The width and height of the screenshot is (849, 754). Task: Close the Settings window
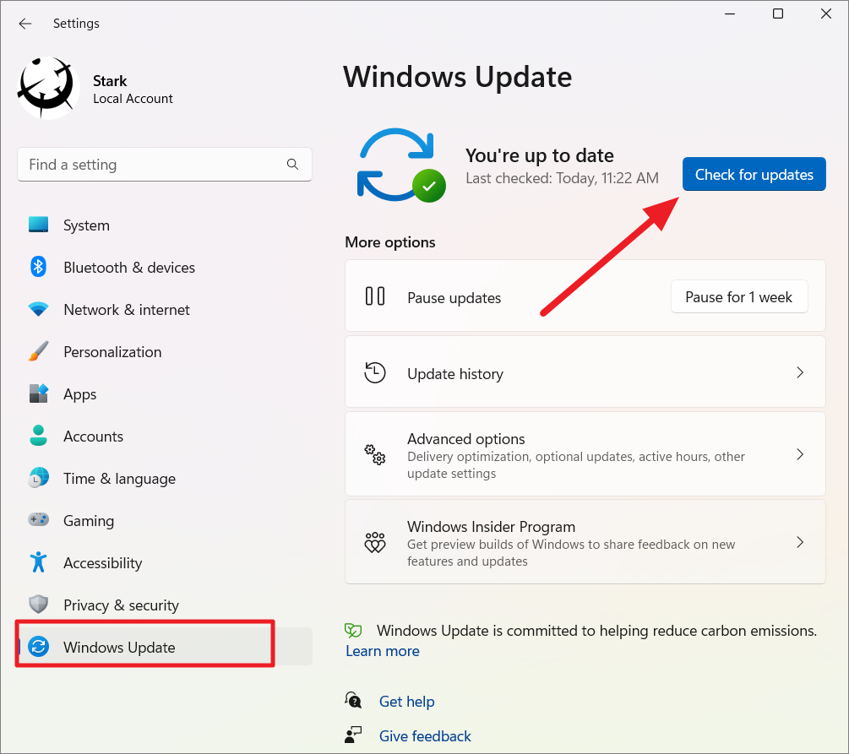click(825, 14)
